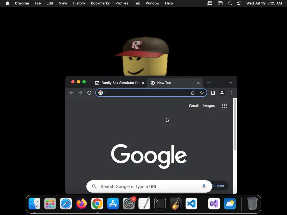
Task: Launch Safari from the Dock
Action: click(x=66, y=204)
